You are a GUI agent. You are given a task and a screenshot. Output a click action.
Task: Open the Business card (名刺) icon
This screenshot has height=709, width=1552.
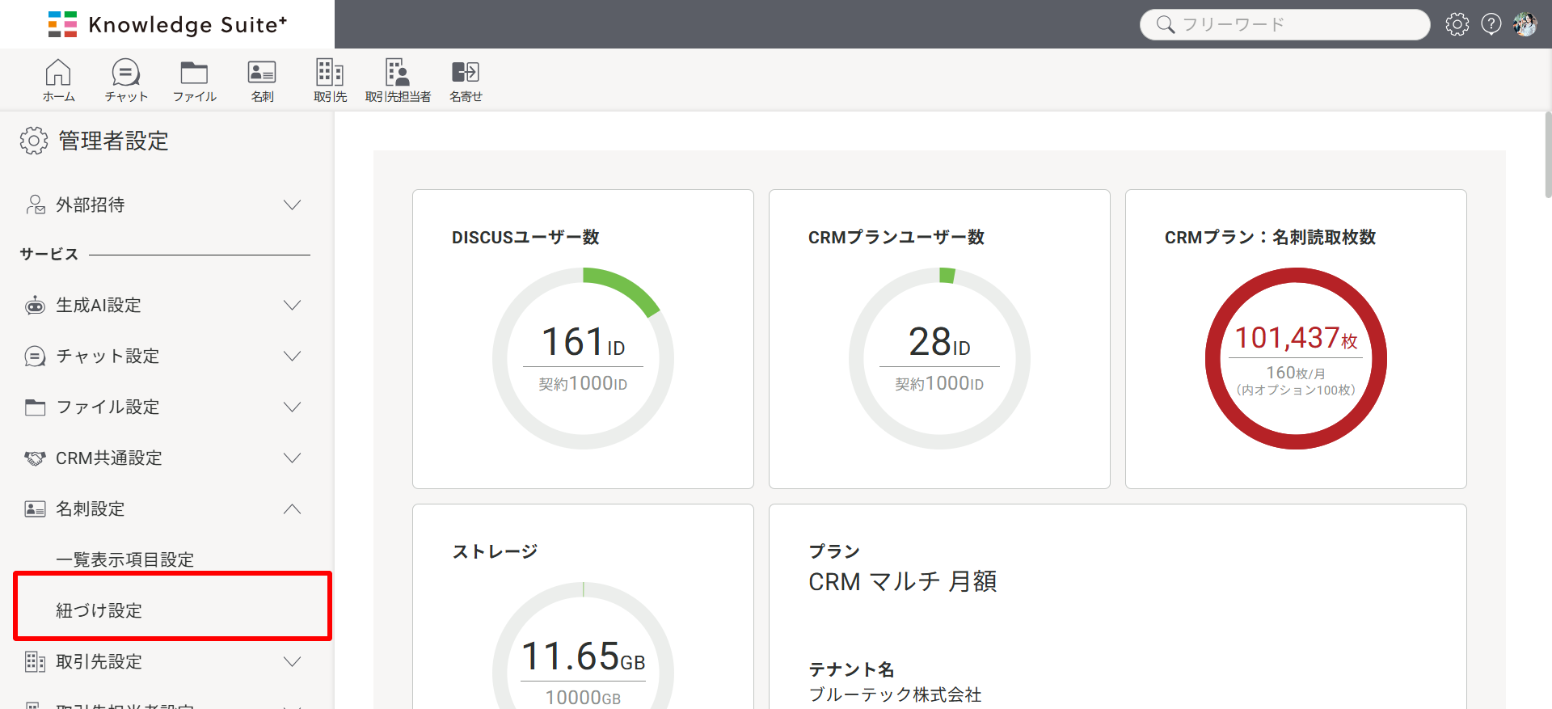[x=262, y=80]
